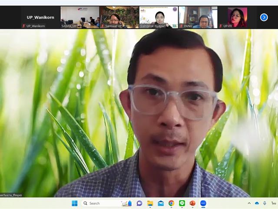Click the Zoom icon in taskbar
The width and height of the screenshot is (278, 209).
tap(203, 203)
